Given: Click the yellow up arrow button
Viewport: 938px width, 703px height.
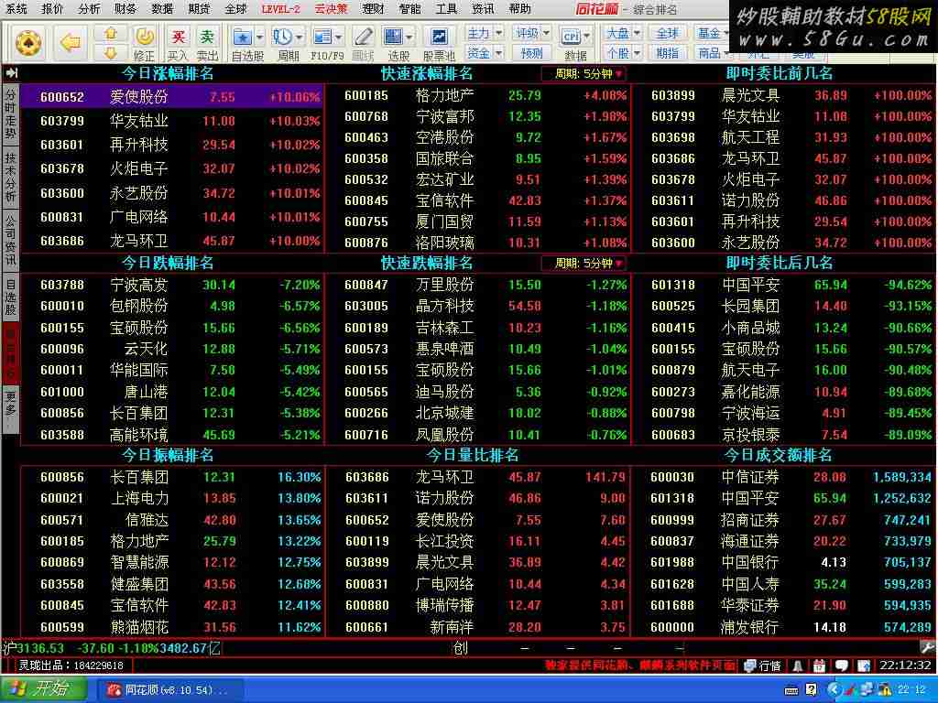Looking at the screenshot, I should coord(111,33).
